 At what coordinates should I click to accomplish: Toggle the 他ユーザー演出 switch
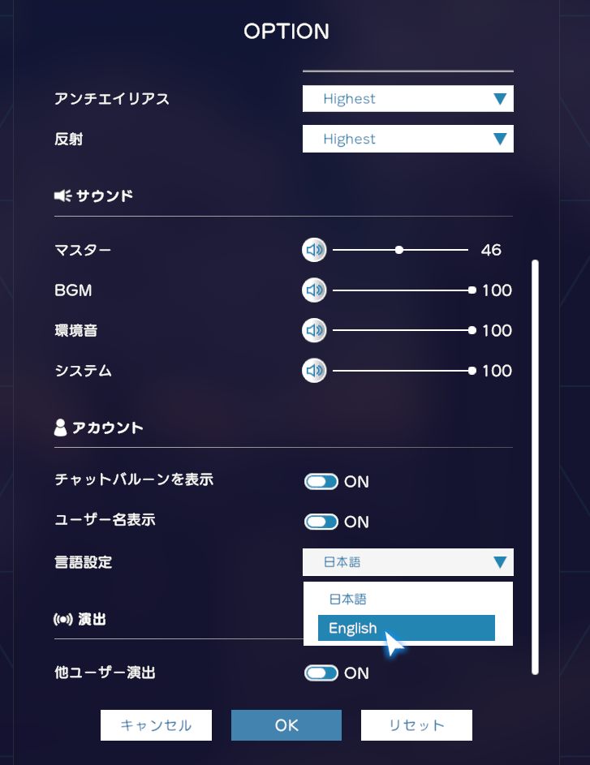[x=321, y=673]
